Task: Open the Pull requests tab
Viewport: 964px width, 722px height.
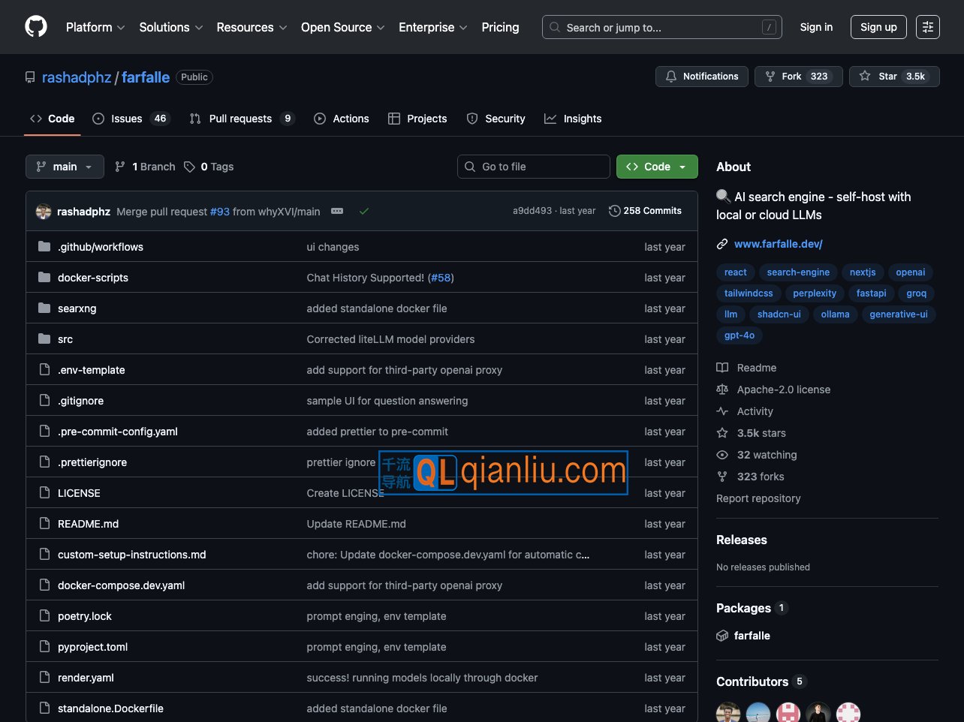Action: coord(241,119)
